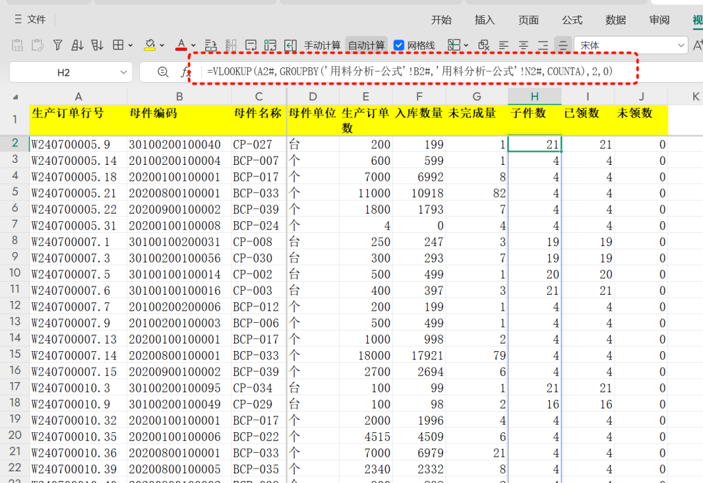
Task: Click the select-all corner triangle
Action: [x=16, y=97]
